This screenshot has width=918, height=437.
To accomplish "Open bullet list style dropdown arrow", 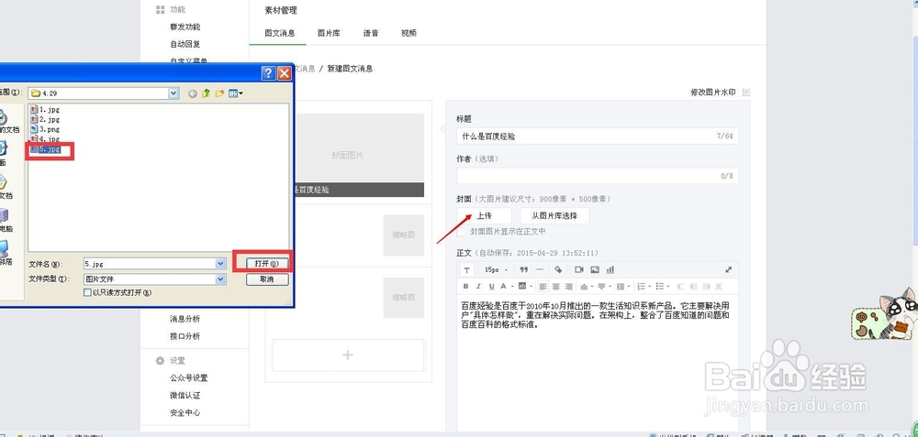I will [x=668, y=286].
